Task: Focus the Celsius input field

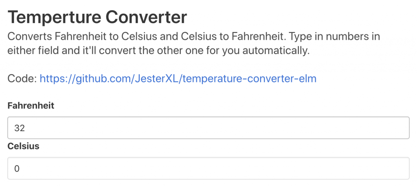Action: 208,168
